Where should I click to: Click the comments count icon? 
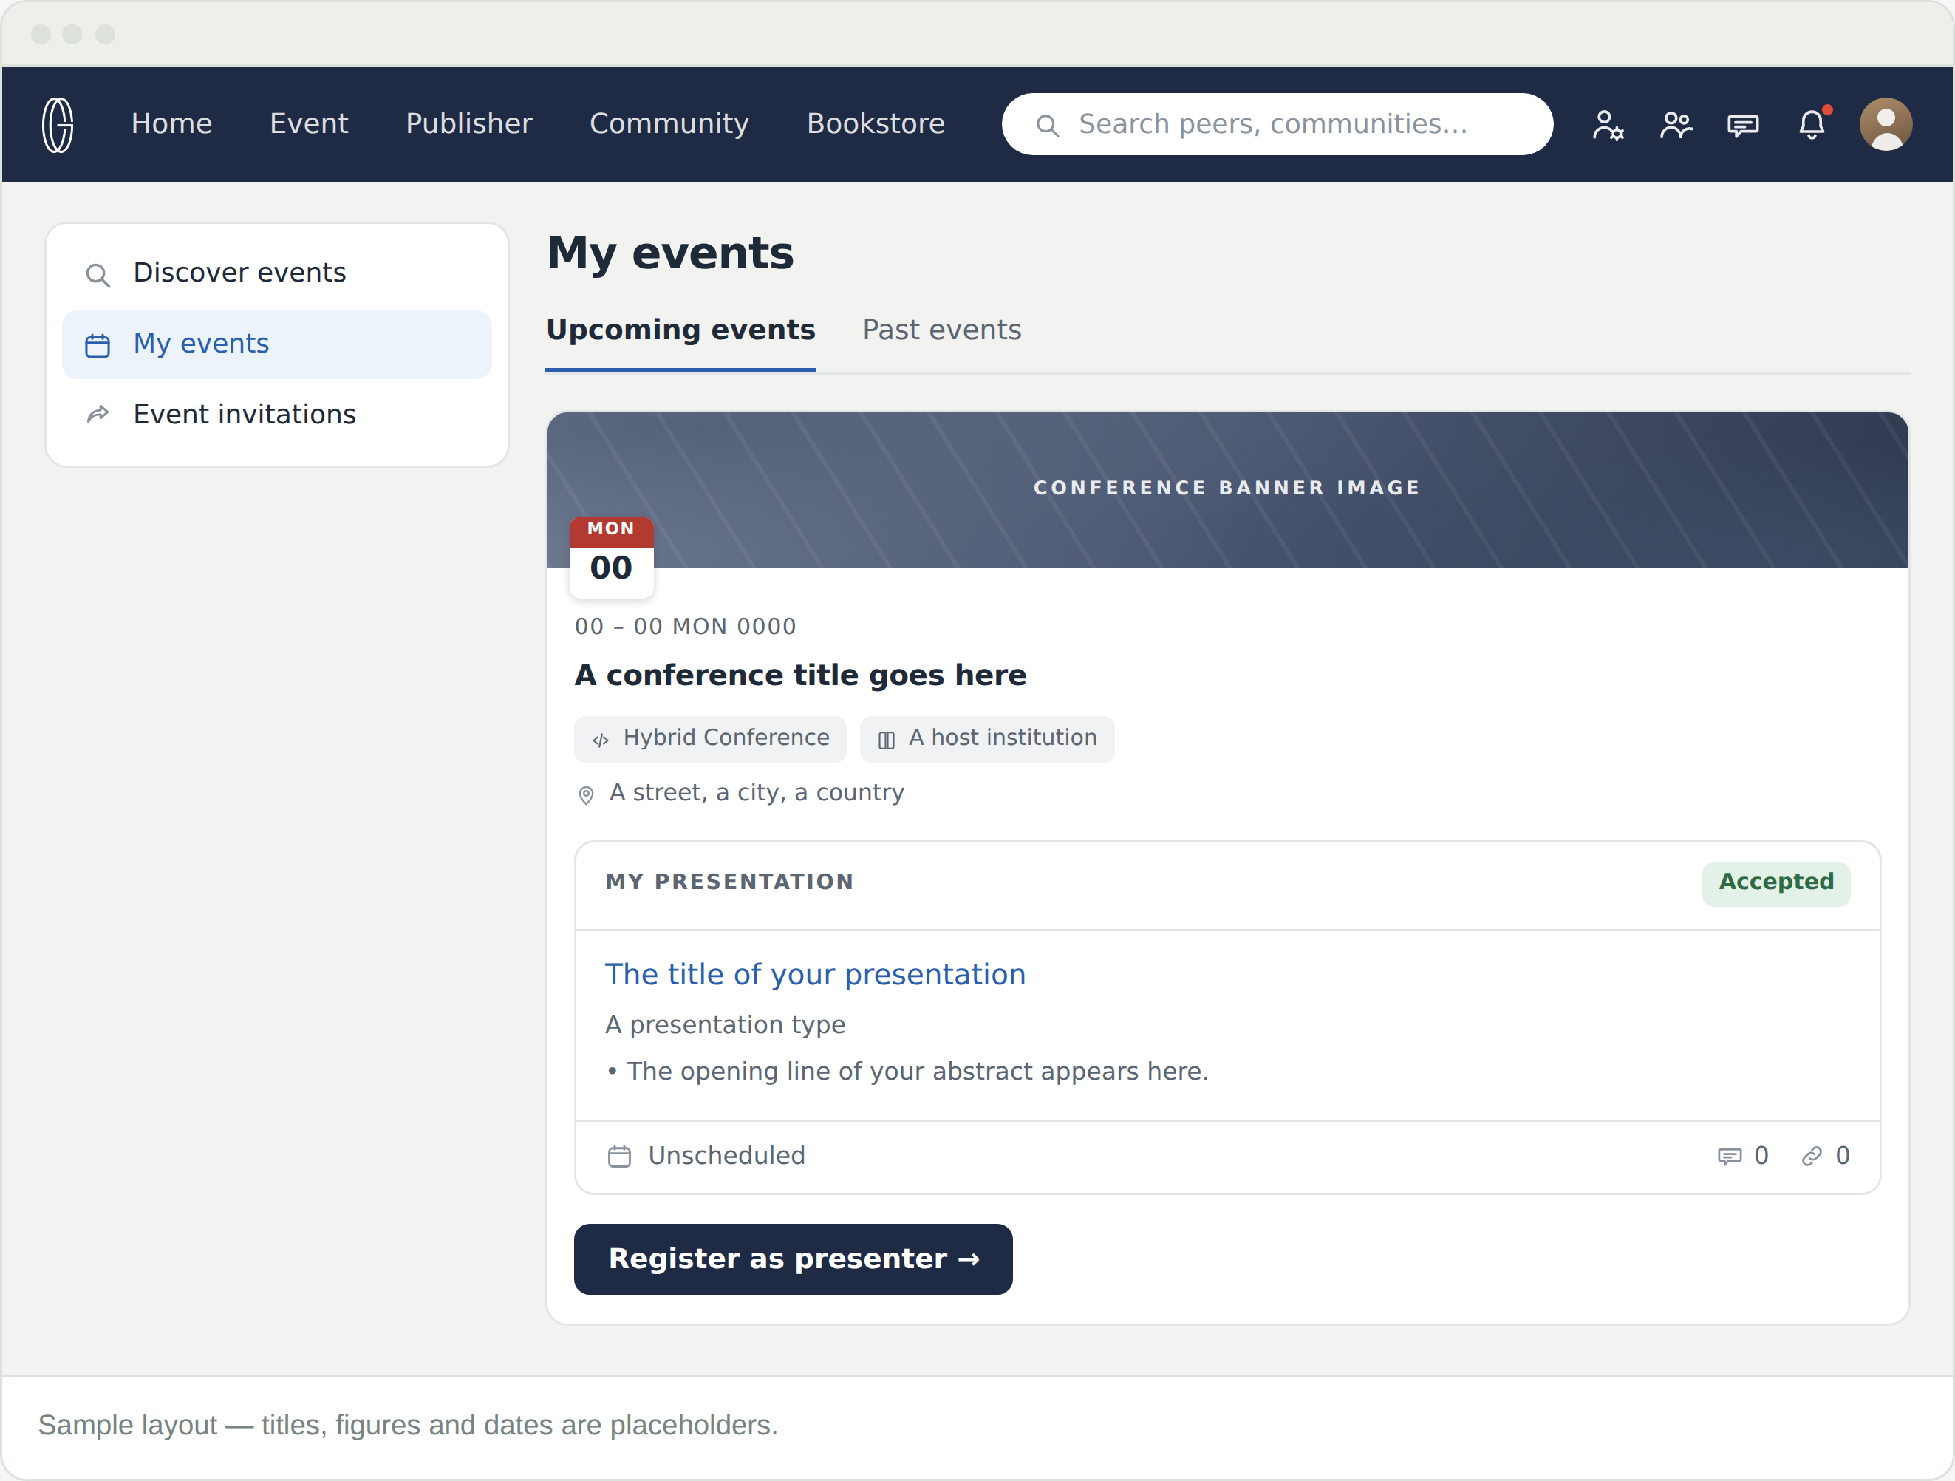[x=1729, y=1156]
